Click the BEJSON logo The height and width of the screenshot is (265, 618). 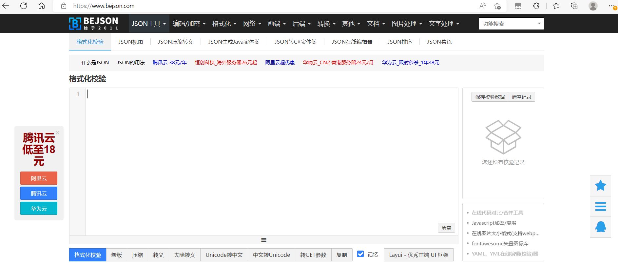94,24
